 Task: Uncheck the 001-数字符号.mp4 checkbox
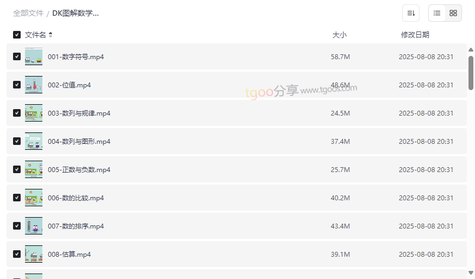17,56
